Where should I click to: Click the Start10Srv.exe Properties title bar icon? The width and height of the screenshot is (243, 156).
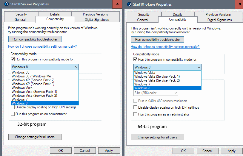(7, 4)
